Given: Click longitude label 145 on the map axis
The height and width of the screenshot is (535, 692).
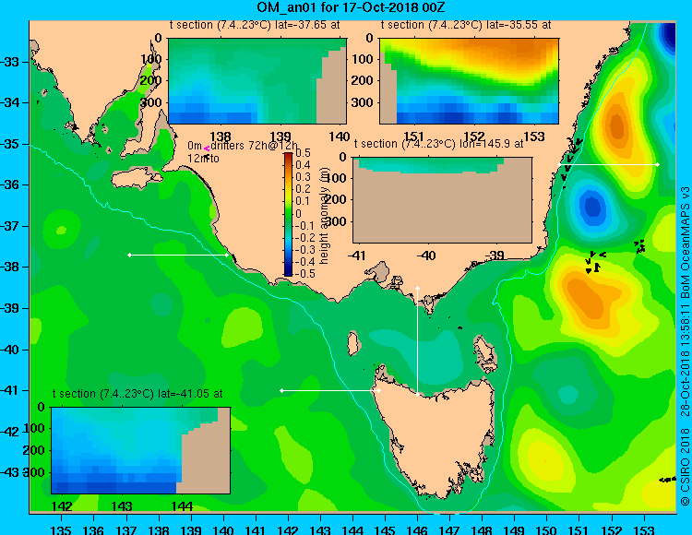Looking at the screenshot, I should click(385, 530).
